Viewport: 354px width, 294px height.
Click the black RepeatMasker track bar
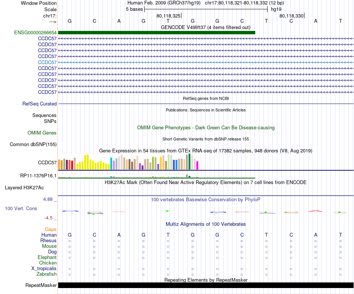(206, 285)
